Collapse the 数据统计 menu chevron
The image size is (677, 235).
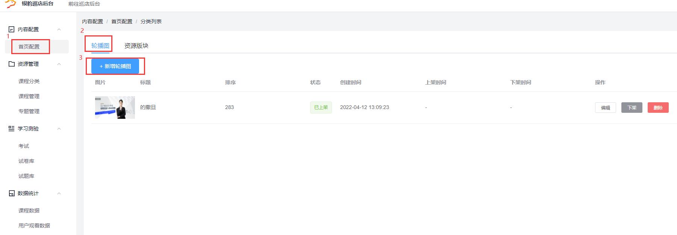pos(59,193)
